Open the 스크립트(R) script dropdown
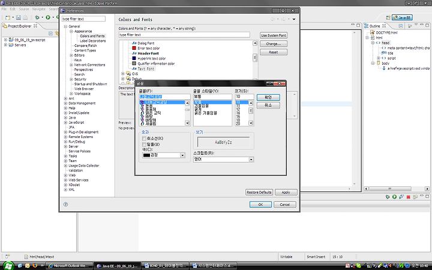Image resolution: width=432 pixels, height=270 pixels. pos(251,159)
